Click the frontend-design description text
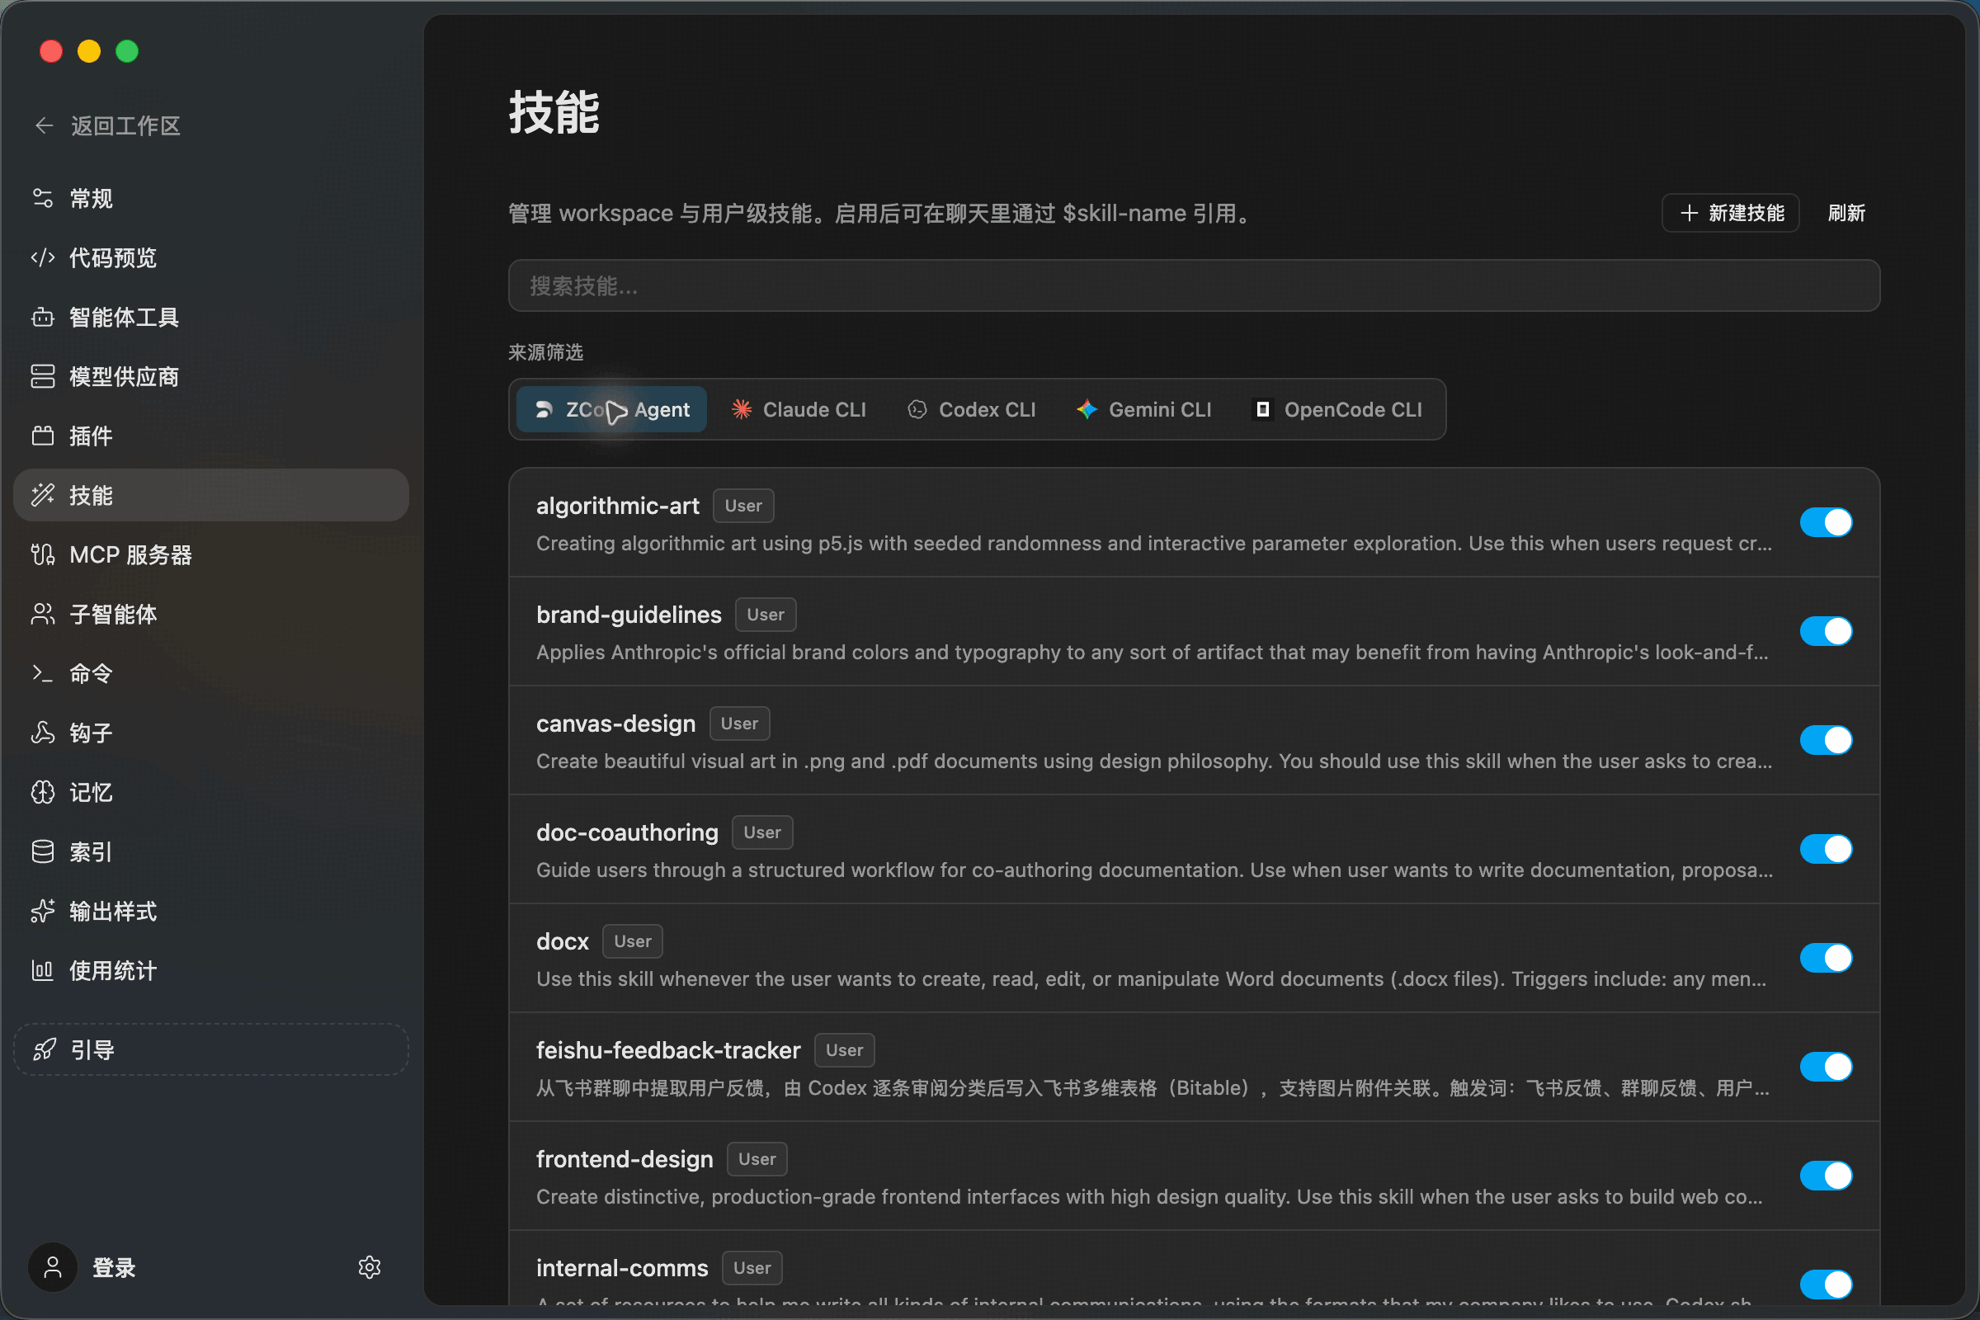Image resolution: width=1980 pixels, height=1320 pixels. 1149,1196
